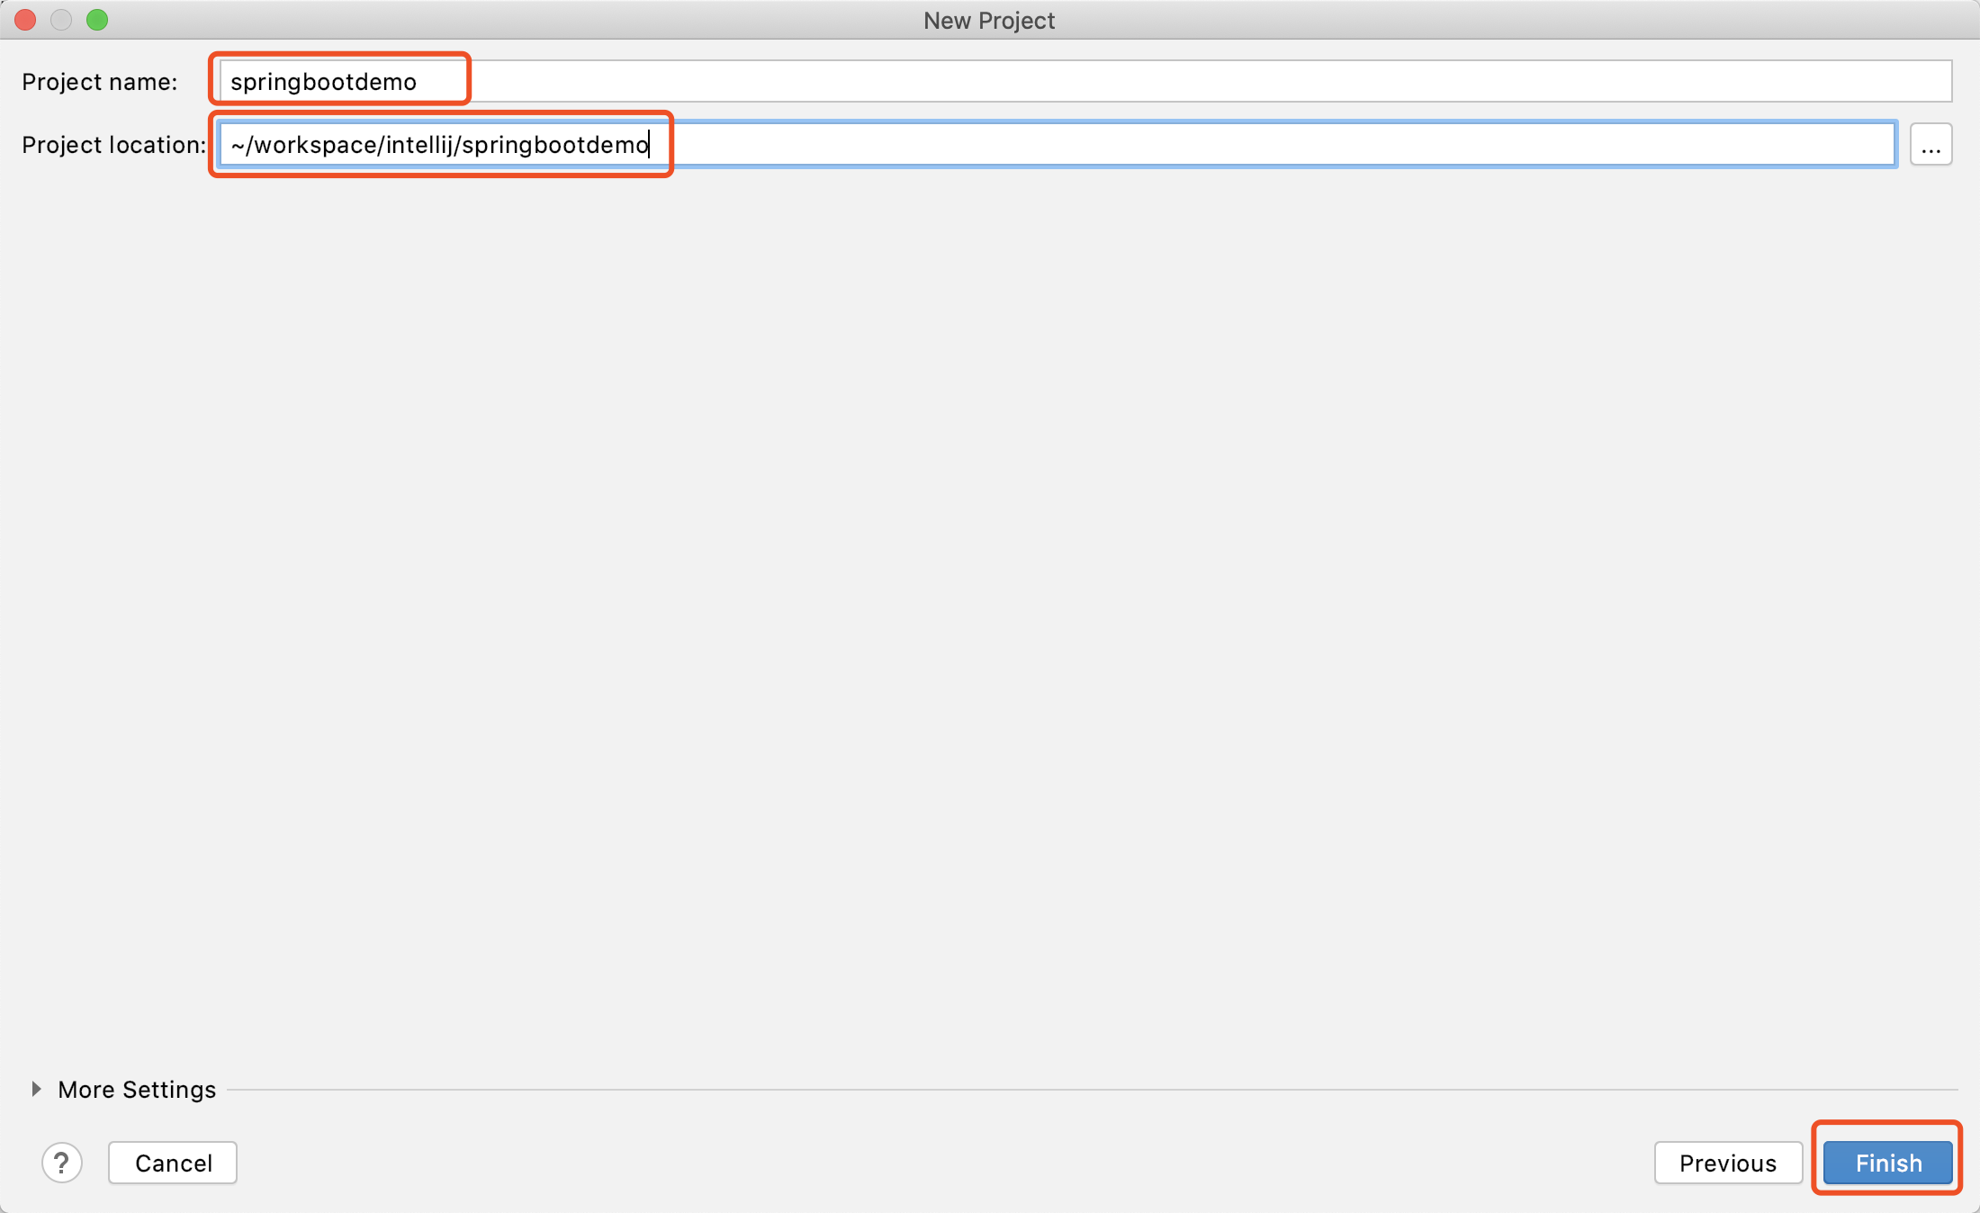
Task: Click the help question mark icon
Action: pos(62,1163)
